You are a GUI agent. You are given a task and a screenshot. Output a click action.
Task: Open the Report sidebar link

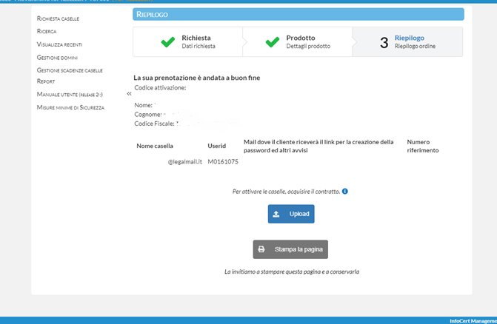pyautogui.click(x=46, y=81)
